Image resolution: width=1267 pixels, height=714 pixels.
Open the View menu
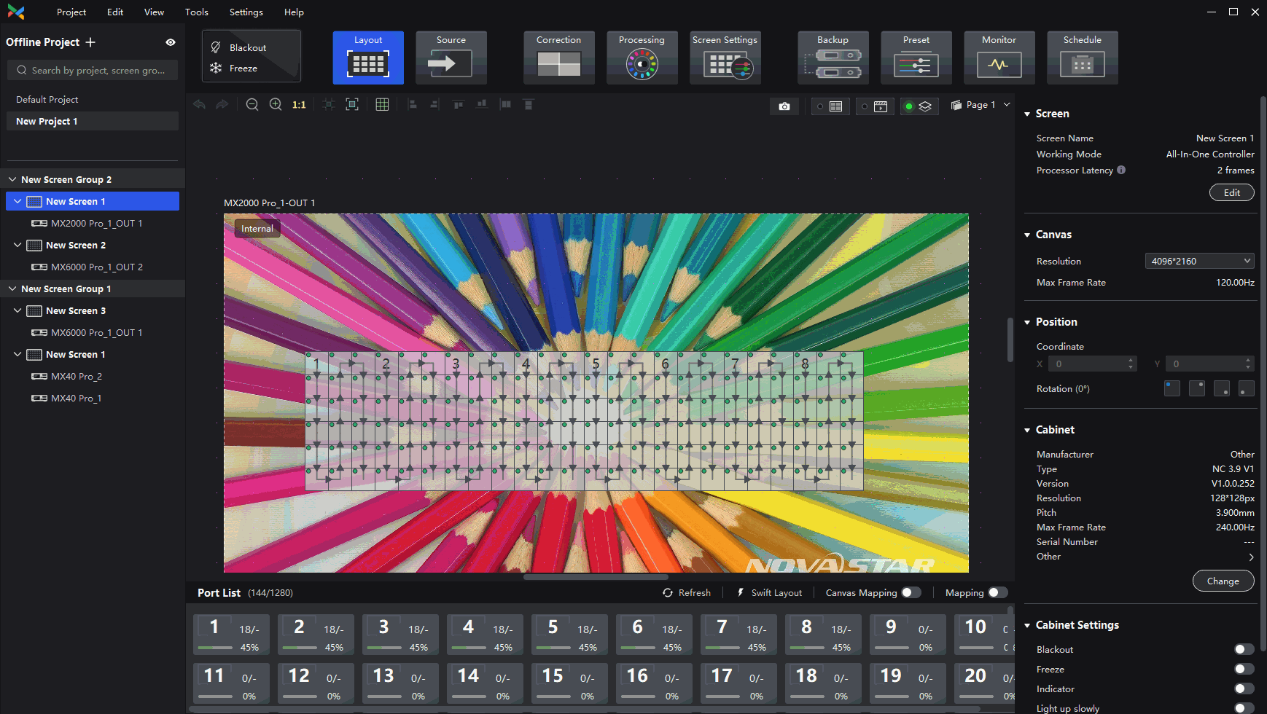[x=154, y=12]
